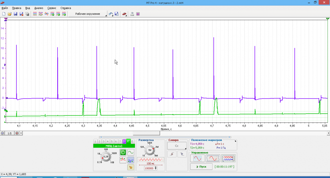Open a file with the folder icon
The image size is (330, 178).
(x=9, y=14)
